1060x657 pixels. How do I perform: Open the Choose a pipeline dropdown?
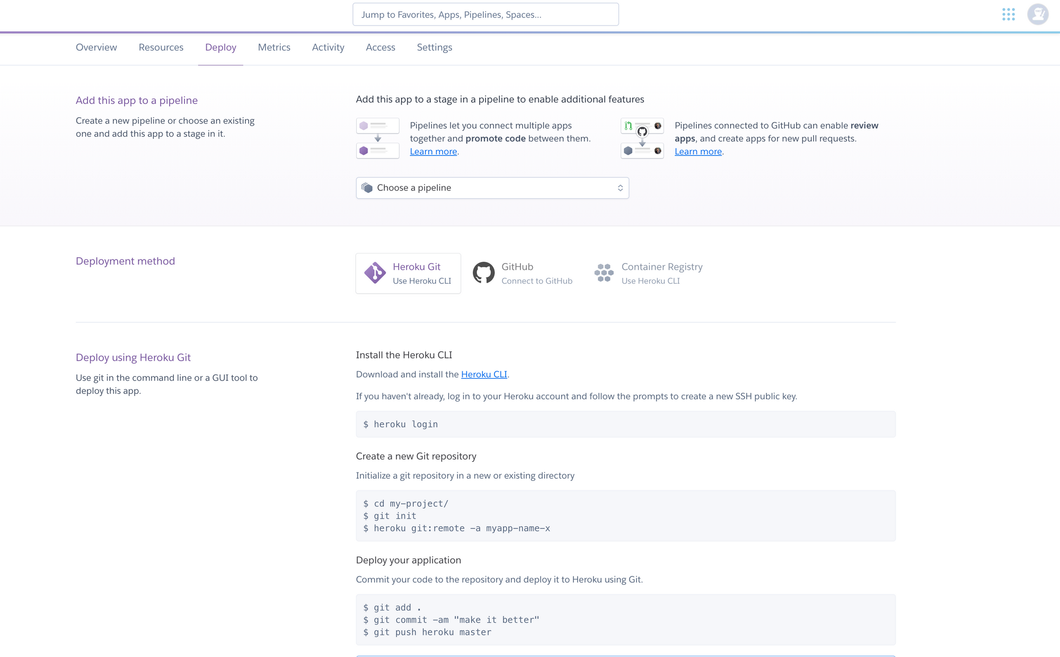pyautogui.click(x=492, y=187)
